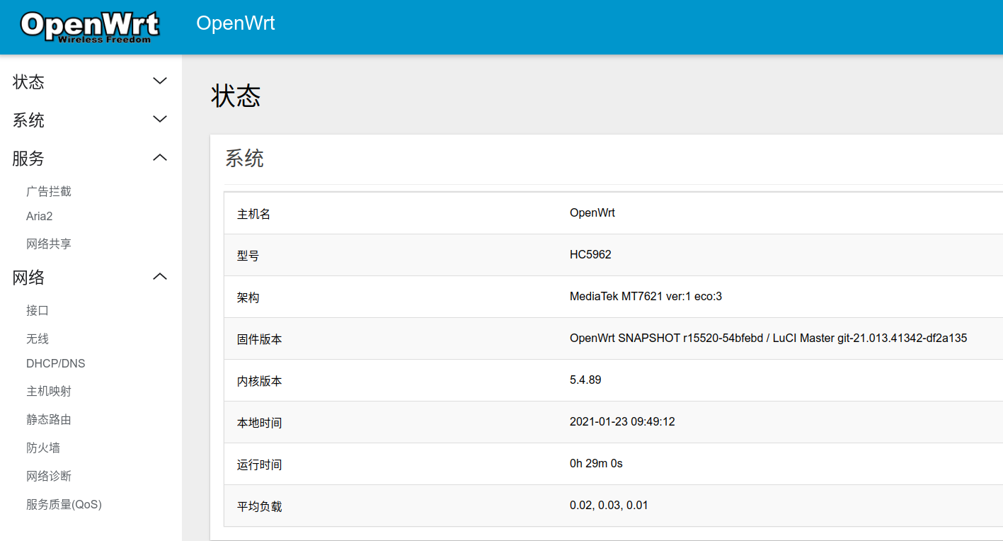The height and width of the screenshot is (541, 1003).
Task: Go to 防火墙 settings
Action: point(43,448)
